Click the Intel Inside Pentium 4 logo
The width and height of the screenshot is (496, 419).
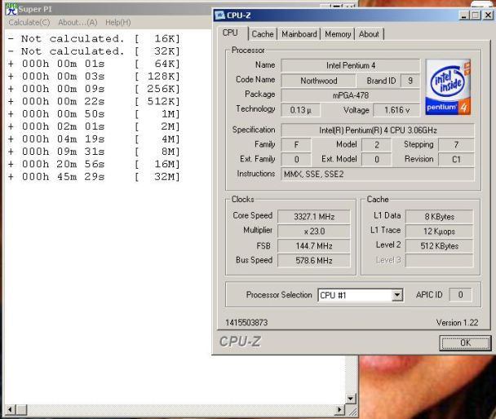coord(448,87)
